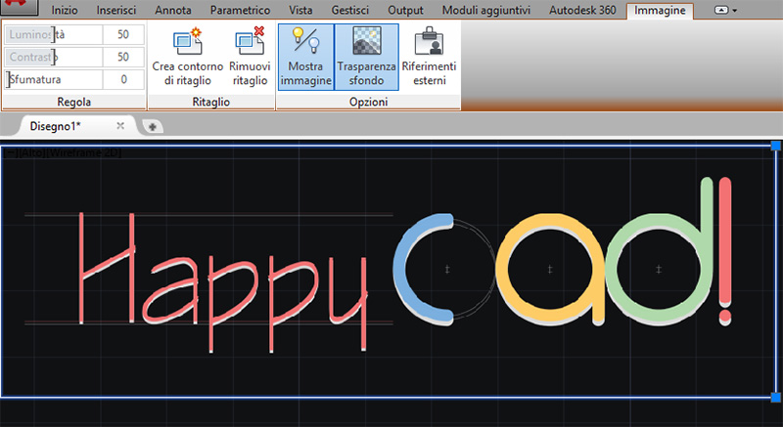The width and height of the screenshot is (783, 427).
Task: Toggle Trasparenza sfondo option
Action: pos(366,58)
